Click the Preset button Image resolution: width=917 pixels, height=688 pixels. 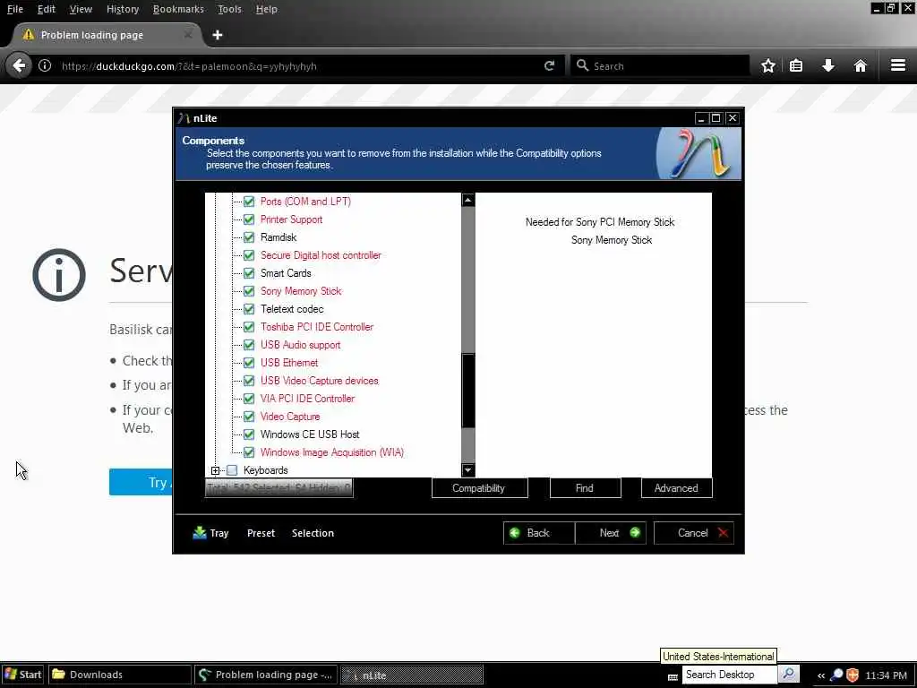[261, 533]
